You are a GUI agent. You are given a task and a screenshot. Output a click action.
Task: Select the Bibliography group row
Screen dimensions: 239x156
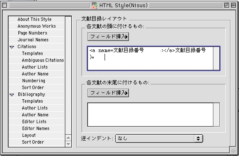pyautogui.click(x=37, y=94)
